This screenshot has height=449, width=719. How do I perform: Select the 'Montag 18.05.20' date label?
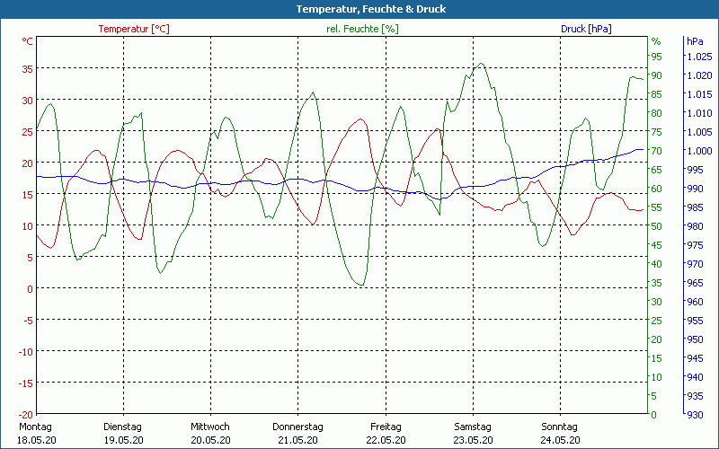click(x=35, y=433)
